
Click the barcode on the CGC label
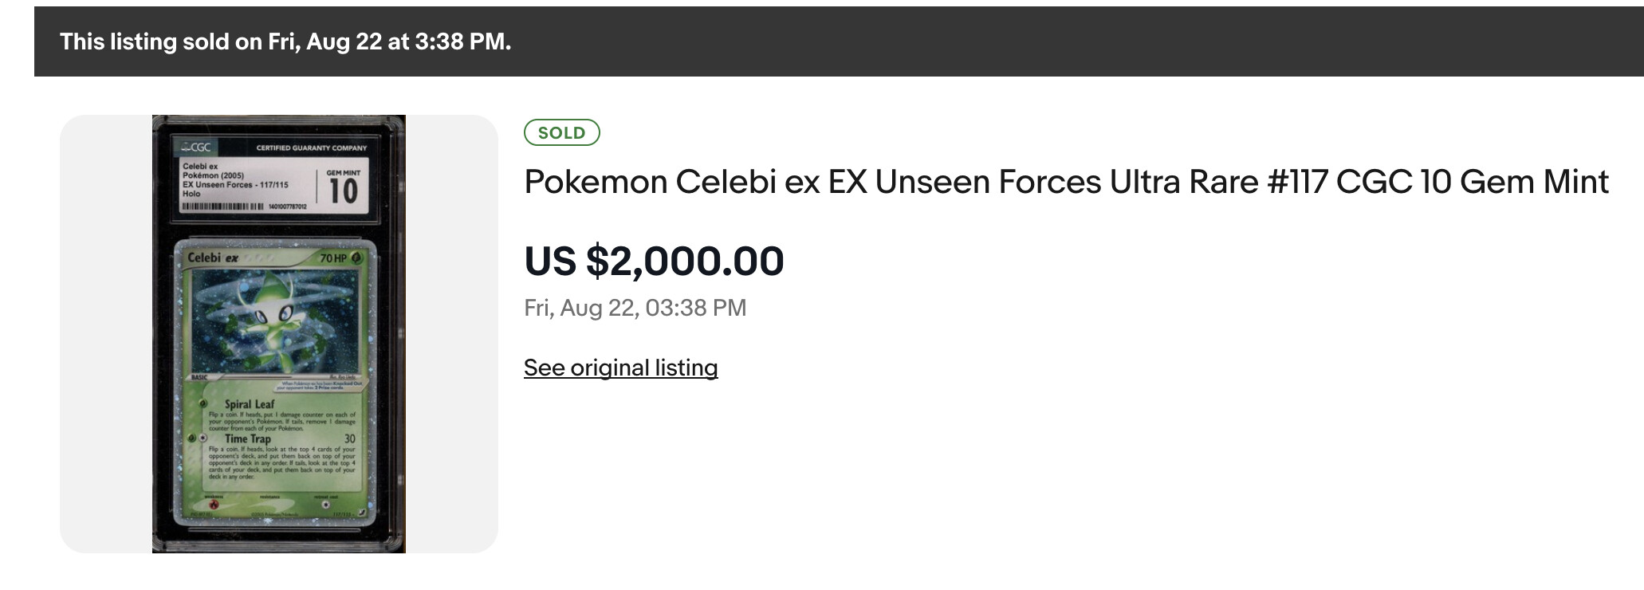click(222, 206)
